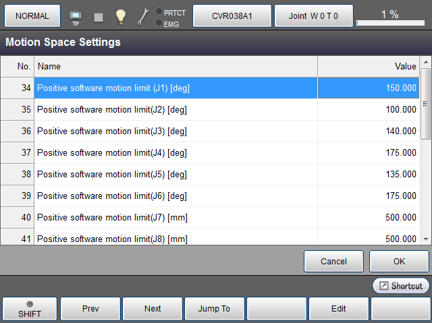Open the Shortcut panel
Screen dimensions: 432x323
tap(401, 286)
